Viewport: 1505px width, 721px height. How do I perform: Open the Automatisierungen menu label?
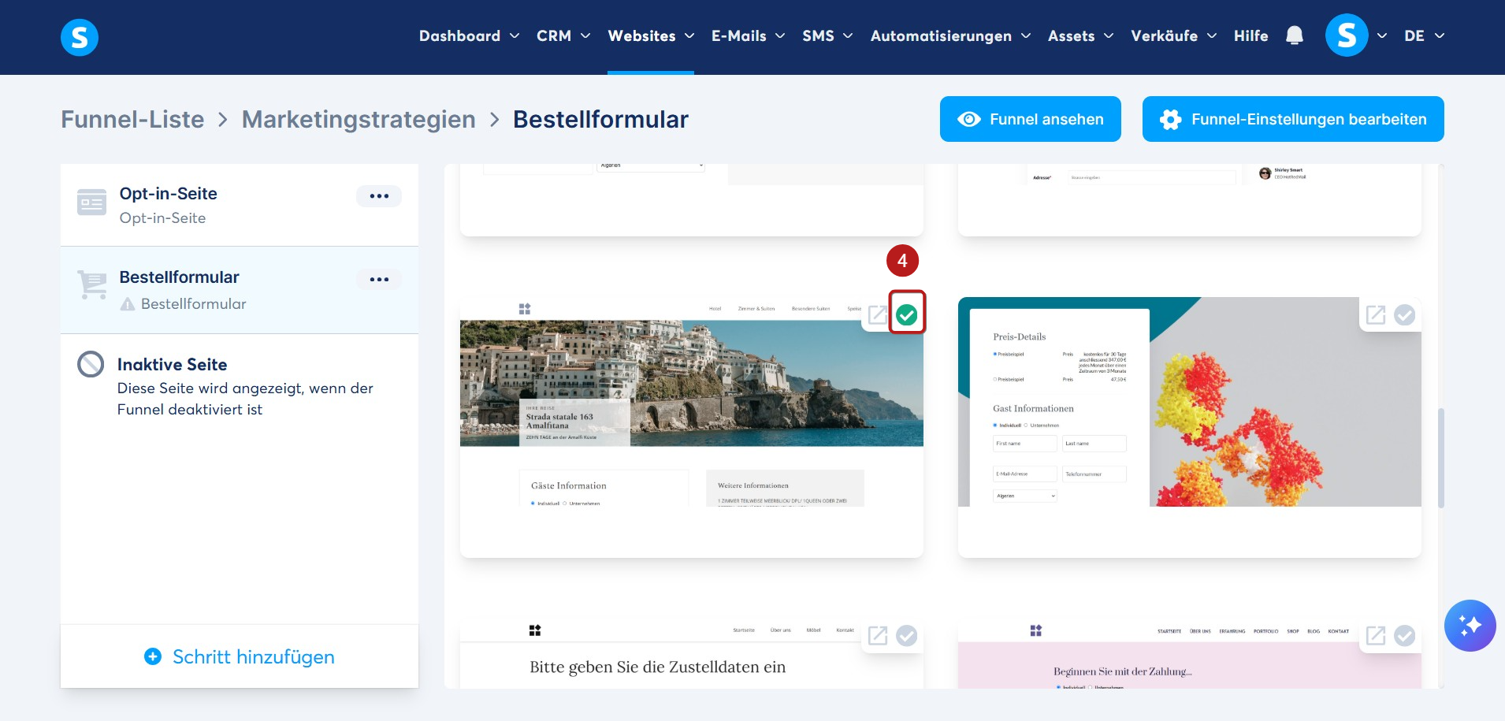coord(941,36)
